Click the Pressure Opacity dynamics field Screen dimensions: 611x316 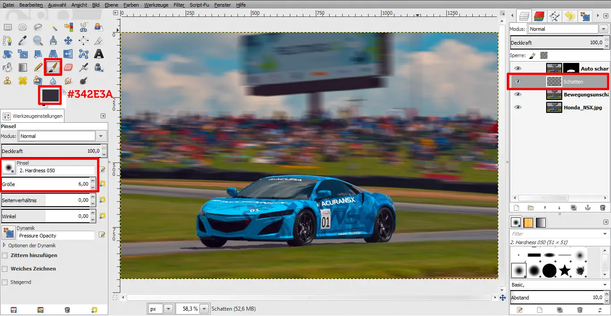click(x=56, y=236)
